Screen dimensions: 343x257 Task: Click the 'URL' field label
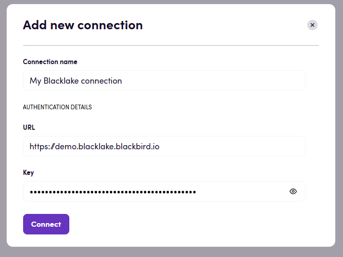point(29,127)
